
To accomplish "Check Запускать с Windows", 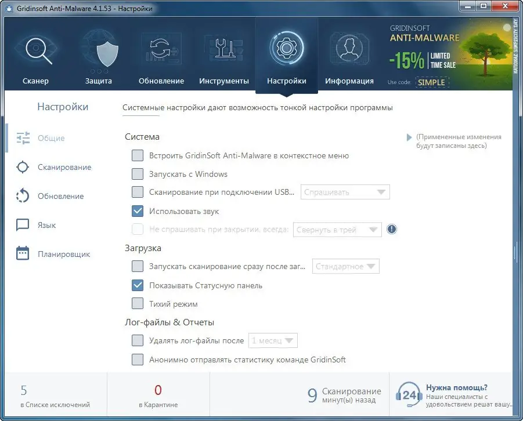I will (138, 173).
